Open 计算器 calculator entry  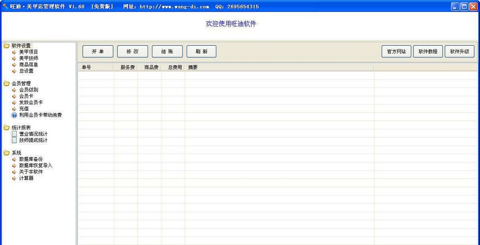tap(26, 178)
